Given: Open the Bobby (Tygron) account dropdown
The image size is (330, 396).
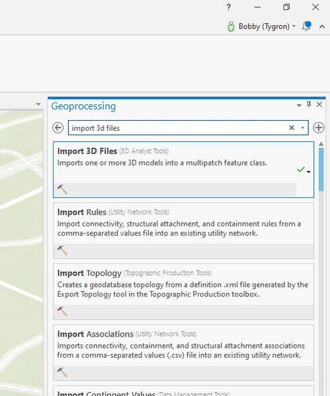Looking at the screenshot, I should [267, 26].
